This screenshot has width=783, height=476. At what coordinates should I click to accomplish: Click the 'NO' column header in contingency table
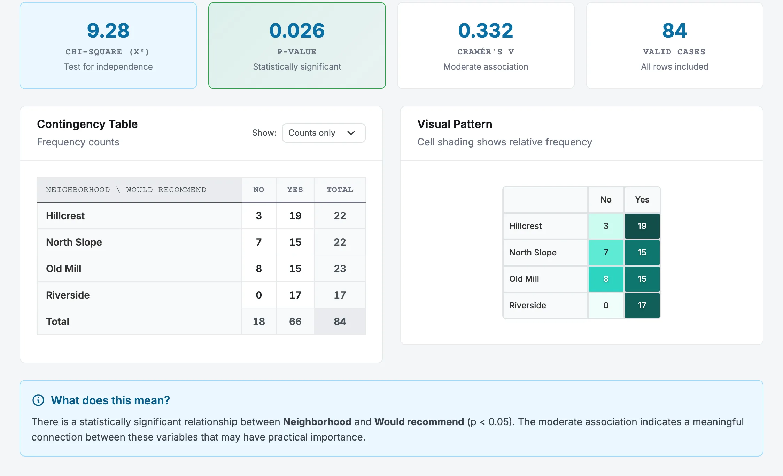259,190
